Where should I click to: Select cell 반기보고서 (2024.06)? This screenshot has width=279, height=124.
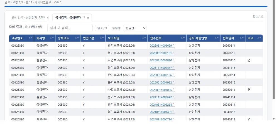[x=126, y=105]
